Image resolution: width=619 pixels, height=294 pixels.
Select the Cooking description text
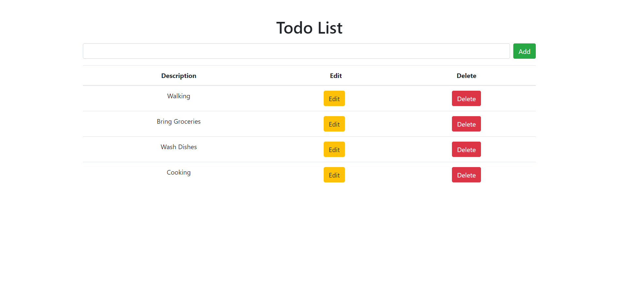tap(178, 172)
